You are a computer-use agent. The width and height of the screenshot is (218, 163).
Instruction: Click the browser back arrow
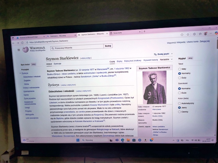tap(13, 43)
